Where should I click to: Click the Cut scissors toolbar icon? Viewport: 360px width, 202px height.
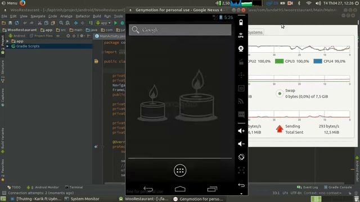40,23
